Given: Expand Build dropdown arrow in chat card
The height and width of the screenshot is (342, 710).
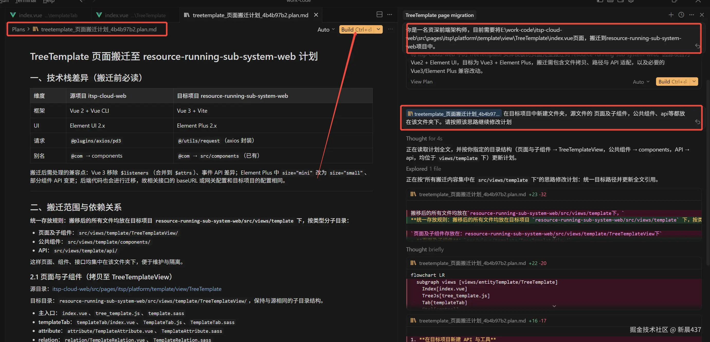Looking at the screenshot, I should [x=694, y=81].
